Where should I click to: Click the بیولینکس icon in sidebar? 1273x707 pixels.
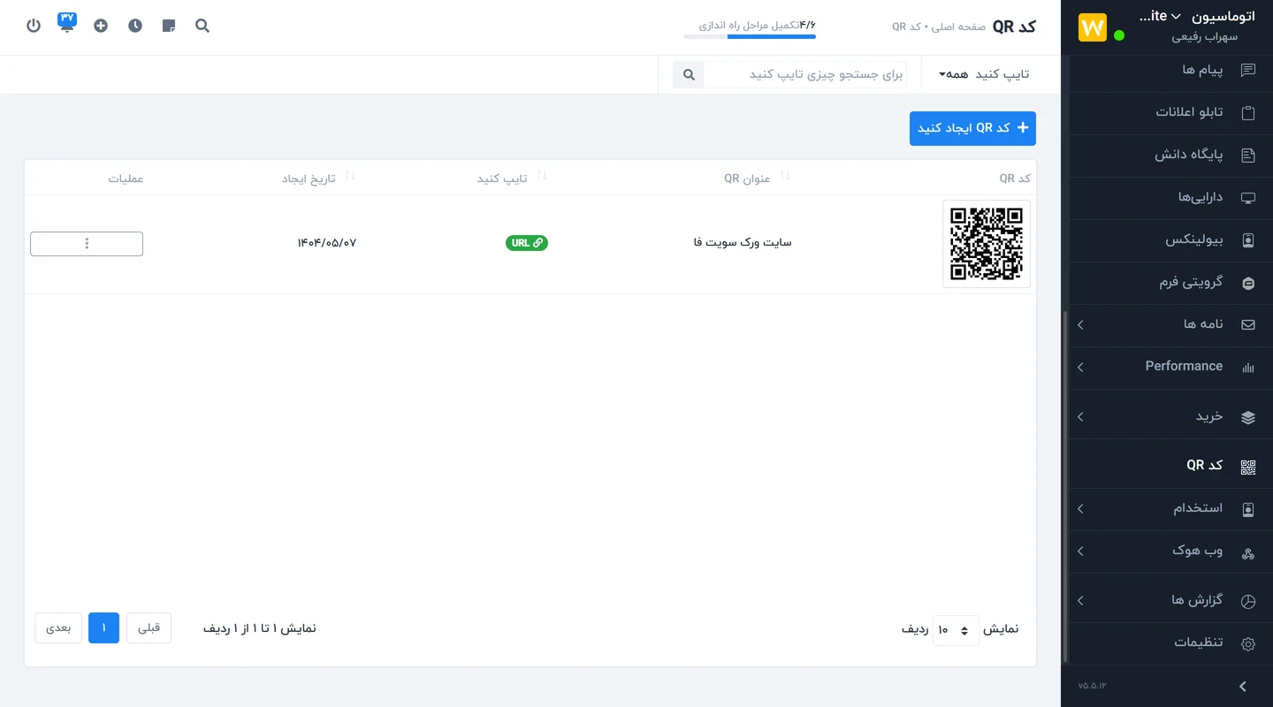point(1248,240)
